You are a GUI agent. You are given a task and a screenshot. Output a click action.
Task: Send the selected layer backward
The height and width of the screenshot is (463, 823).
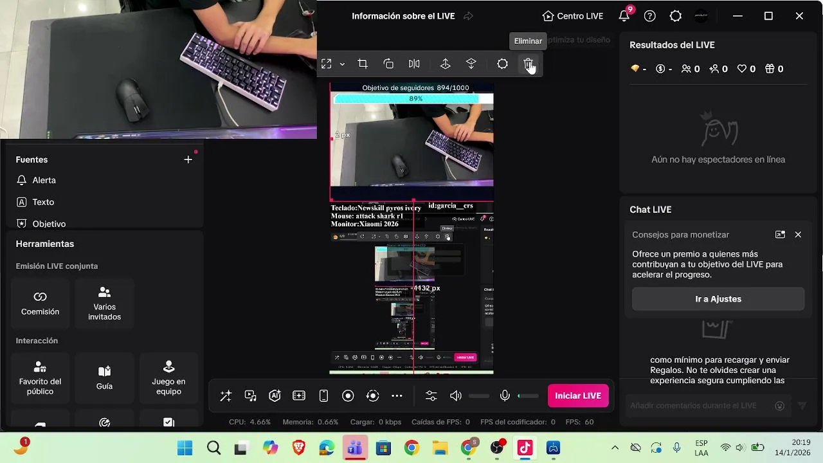[x=471, y=64]
